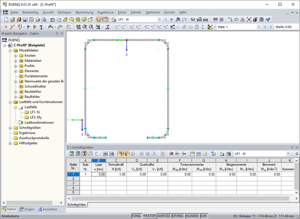The image size is (300, 219).
Task: Click the mirror tool icon
Action: coord(242,19)
